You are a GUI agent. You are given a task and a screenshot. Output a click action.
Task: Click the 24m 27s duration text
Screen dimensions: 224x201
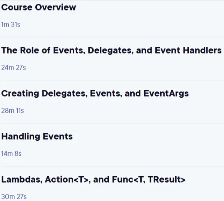click(x=14, y=68)
